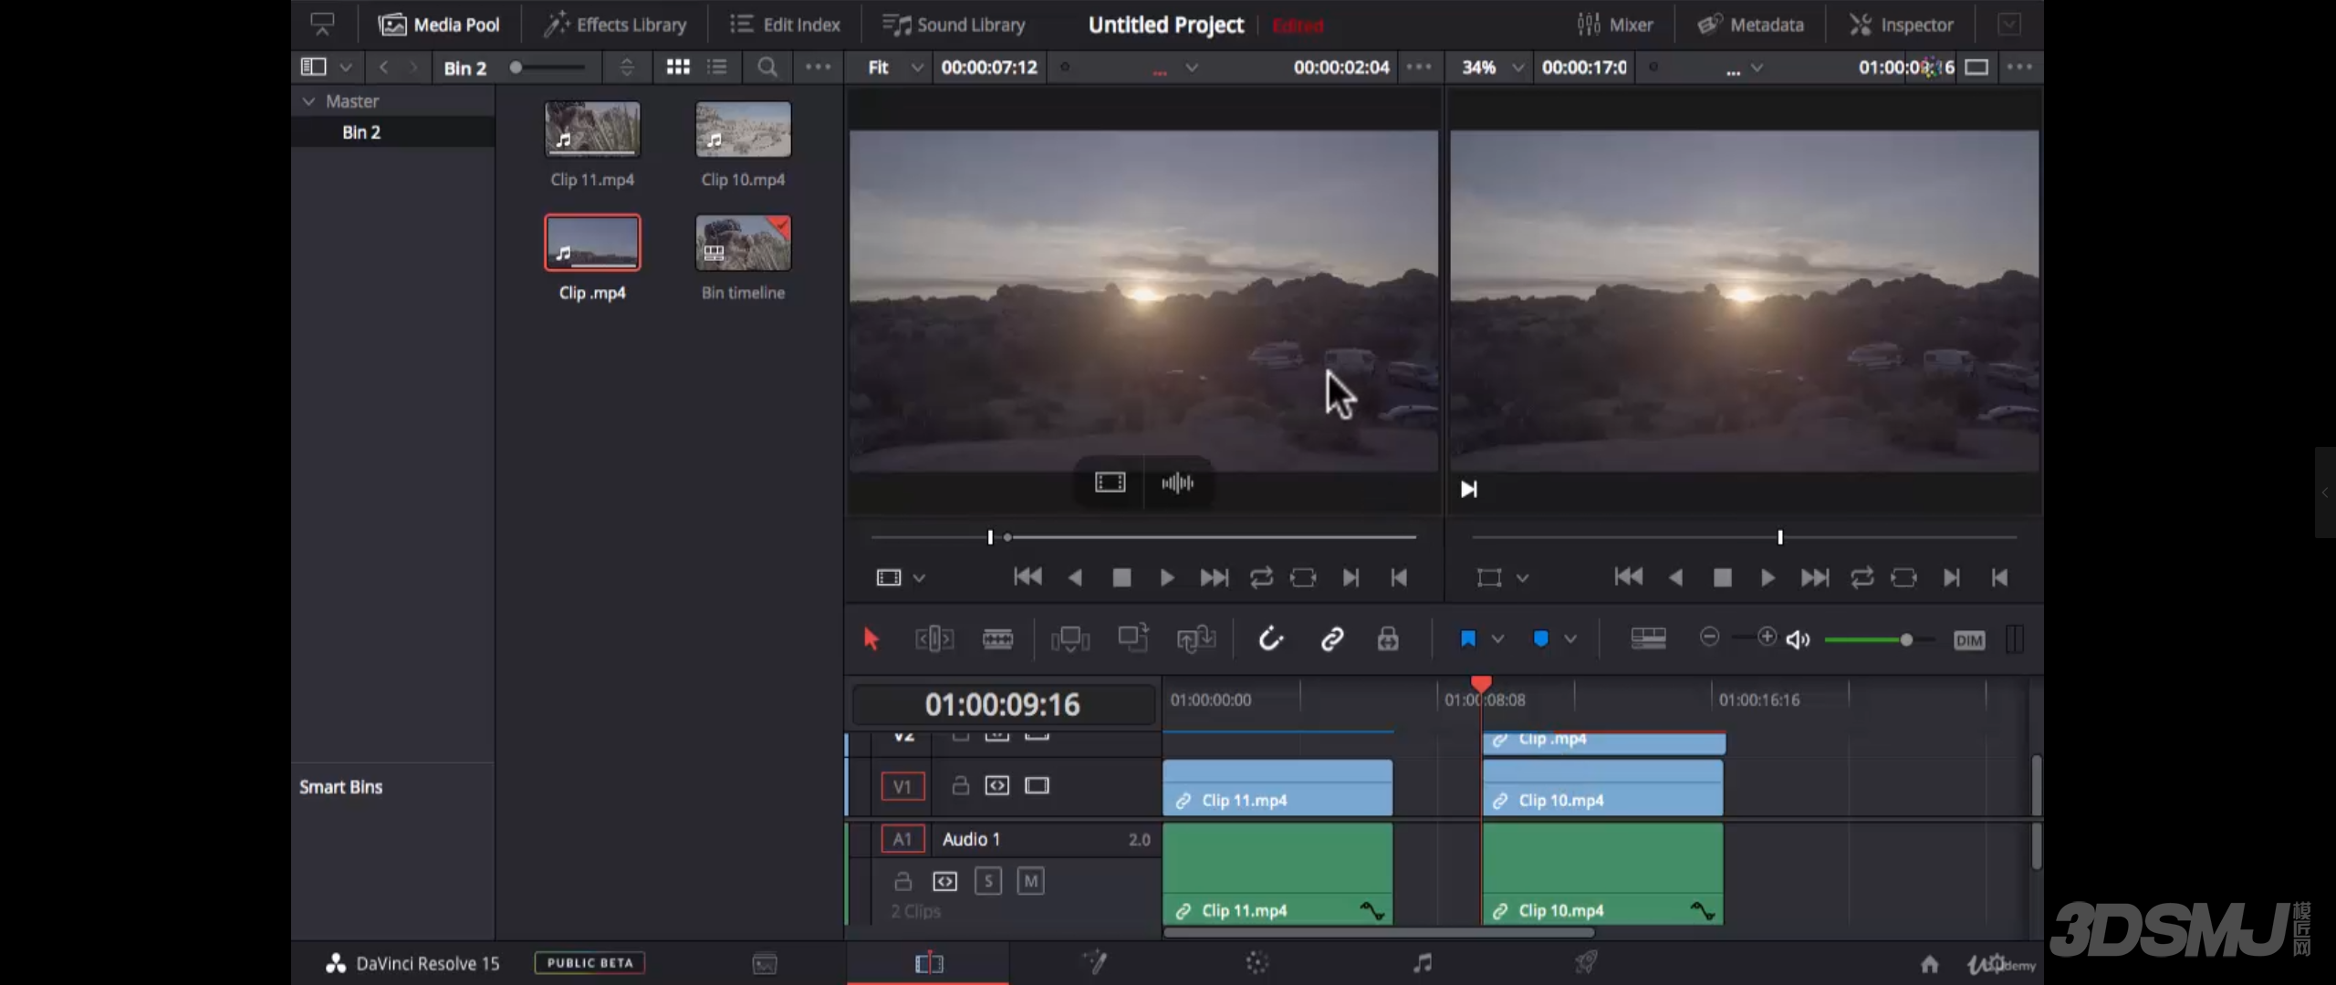
Task: Open timeline viewer transform mode dropdown
Action: click(1522, 578)
